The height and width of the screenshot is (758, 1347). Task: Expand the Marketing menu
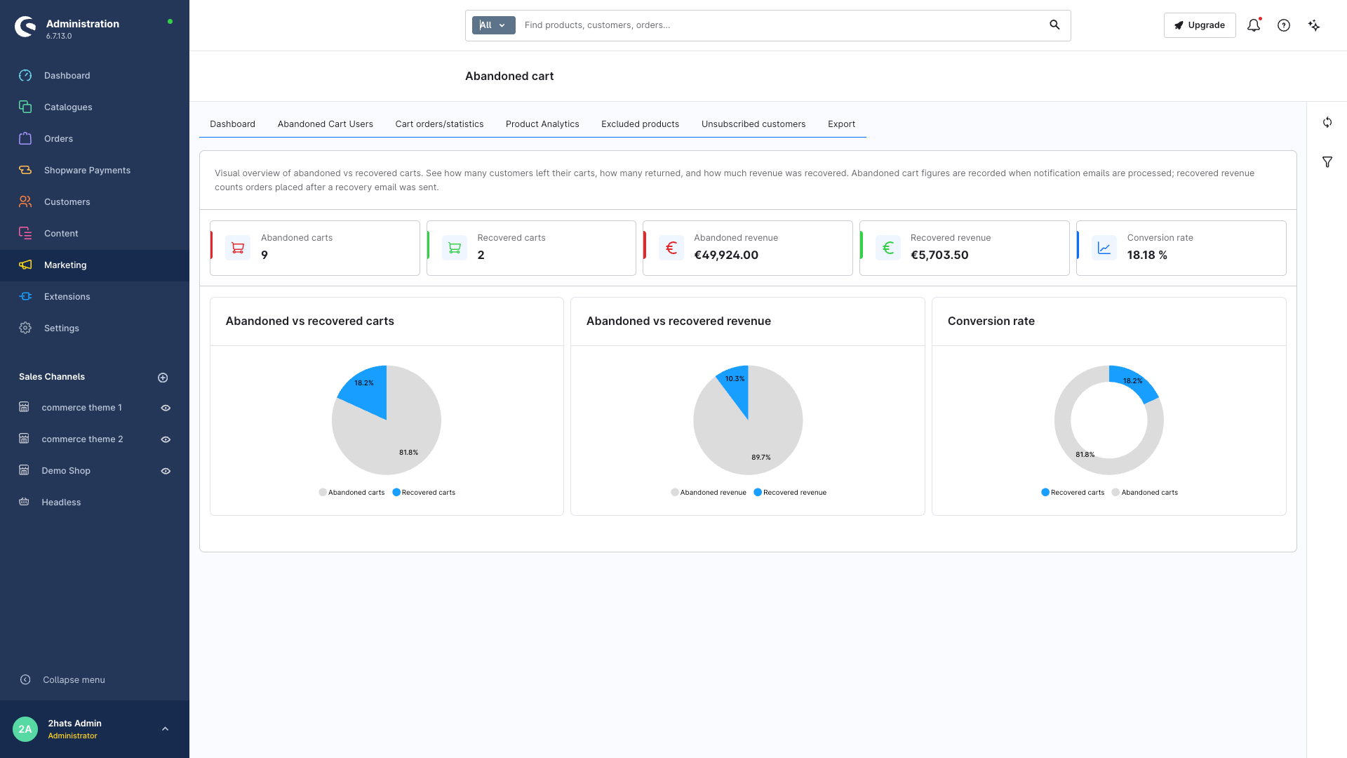(95, 265)
